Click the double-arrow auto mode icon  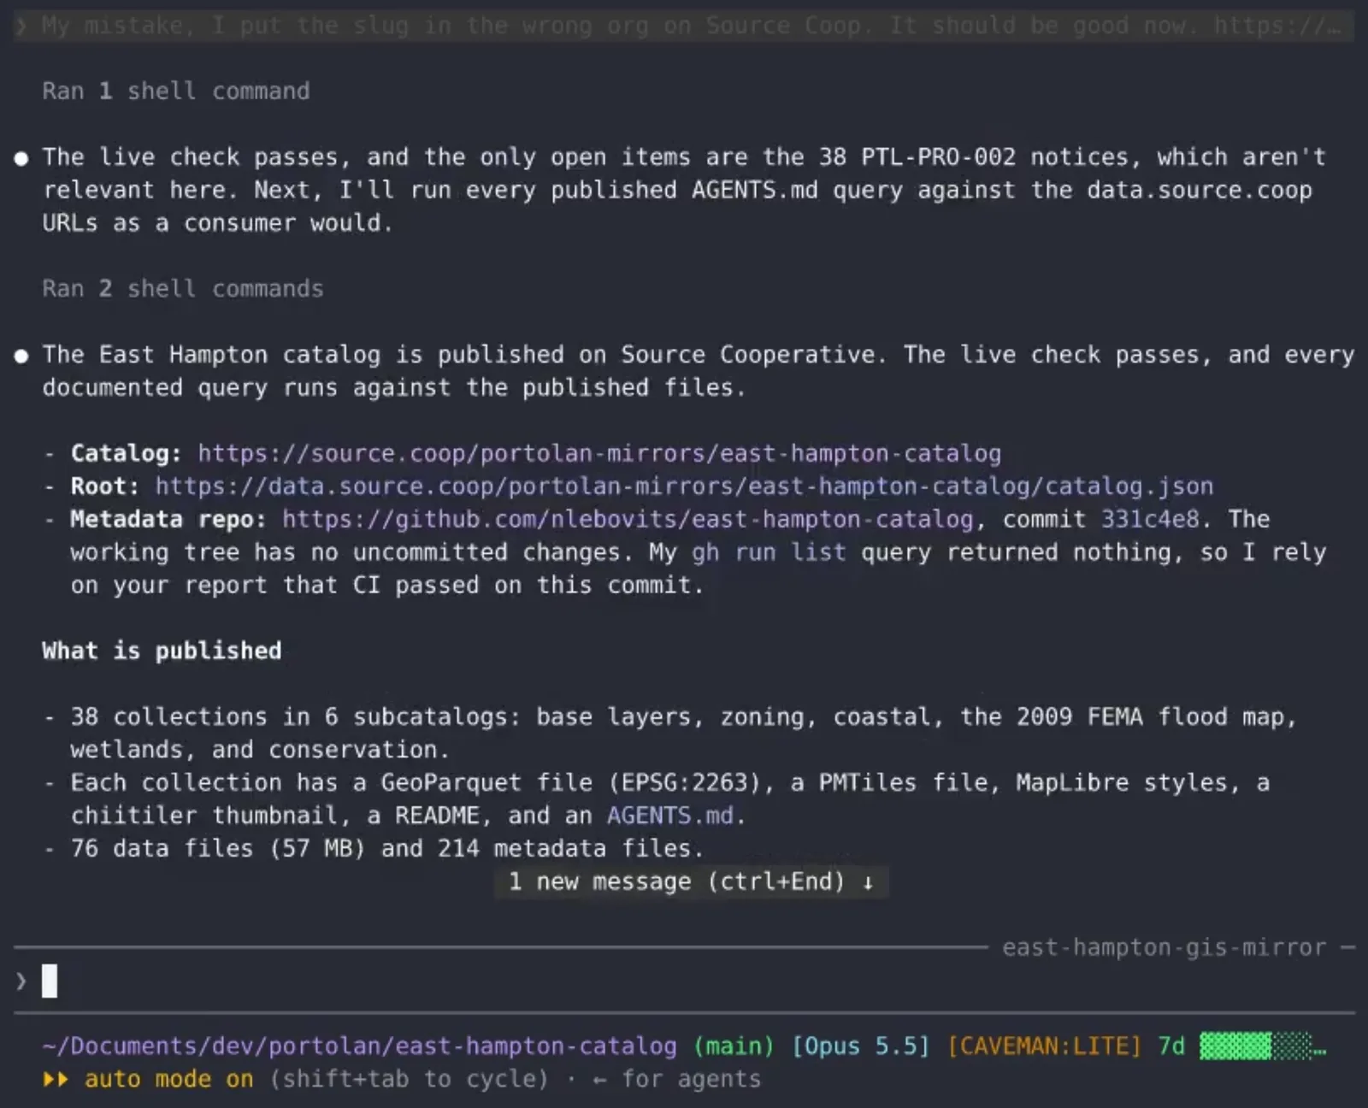pos(56,1079)
